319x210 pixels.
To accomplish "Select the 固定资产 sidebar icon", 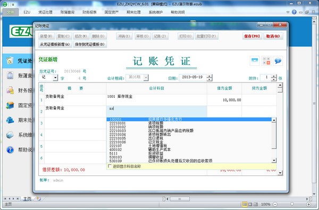I will pos(10,105).
